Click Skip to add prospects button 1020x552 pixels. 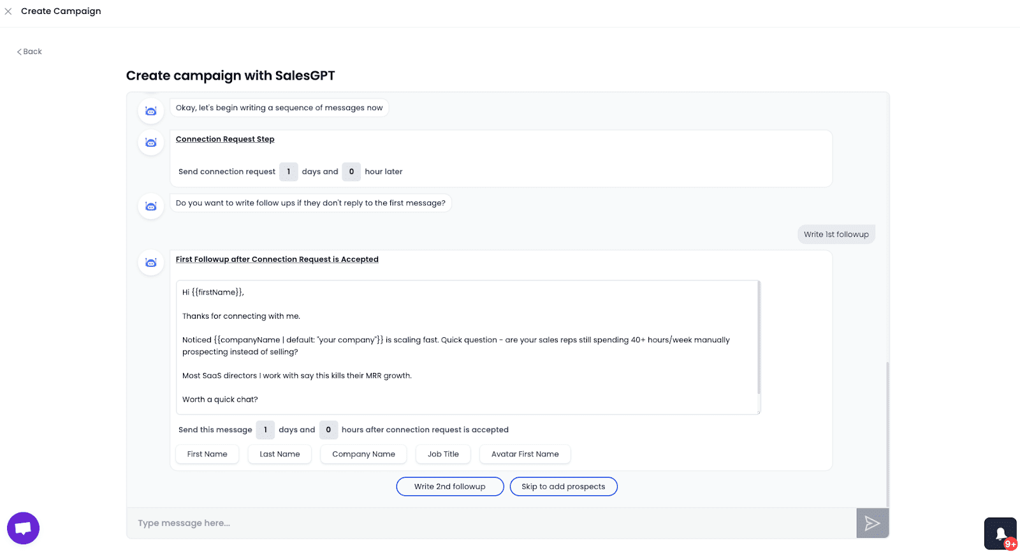click(563, 486)
